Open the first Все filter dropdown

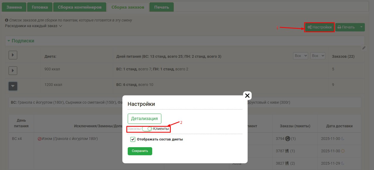pos(300,56)
